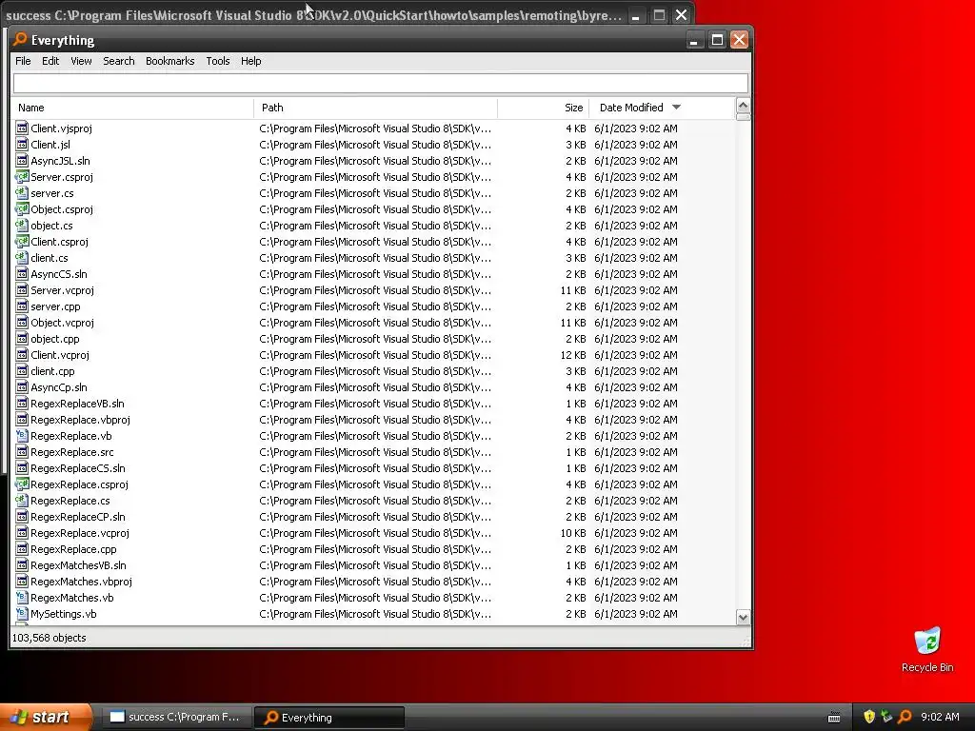The image size is (975, 731).
Task: Open the Help menu
Action: click(x=250, y=61)
